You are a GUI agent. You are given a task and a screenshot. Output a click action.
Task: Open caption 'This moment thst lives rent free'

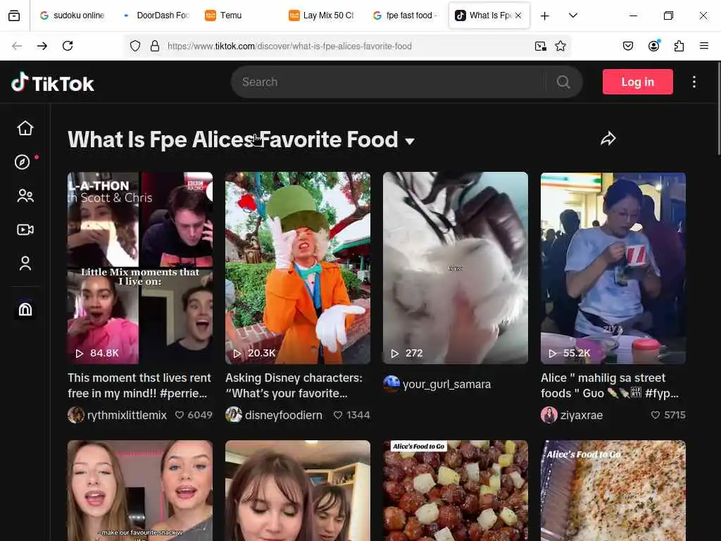(139, 385)
